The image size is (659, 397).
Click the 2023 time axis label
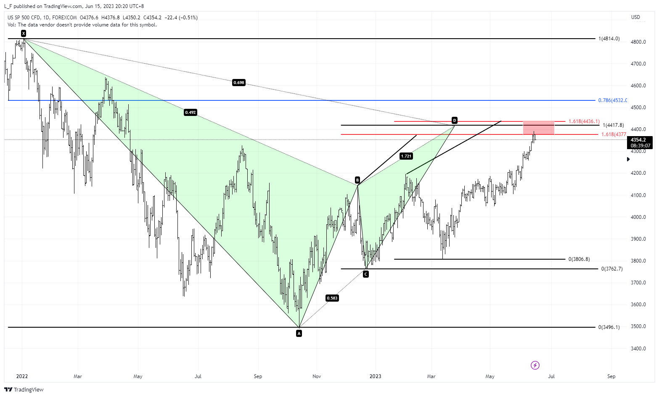point(375,376)
